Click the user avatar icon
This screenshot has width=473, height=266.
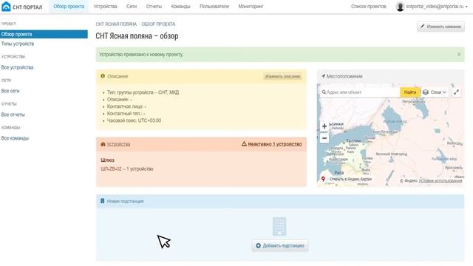[x=400, y=7]
